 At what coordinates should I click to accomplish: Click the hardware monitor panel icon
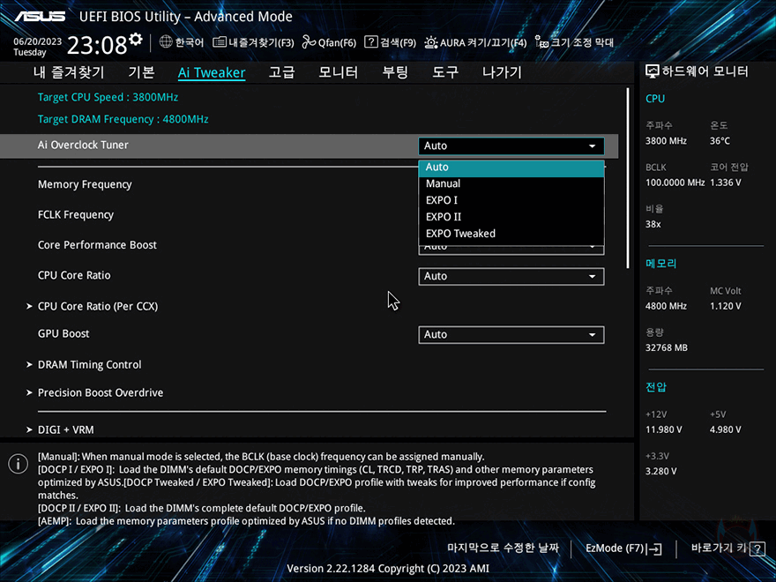coord(653,71)
